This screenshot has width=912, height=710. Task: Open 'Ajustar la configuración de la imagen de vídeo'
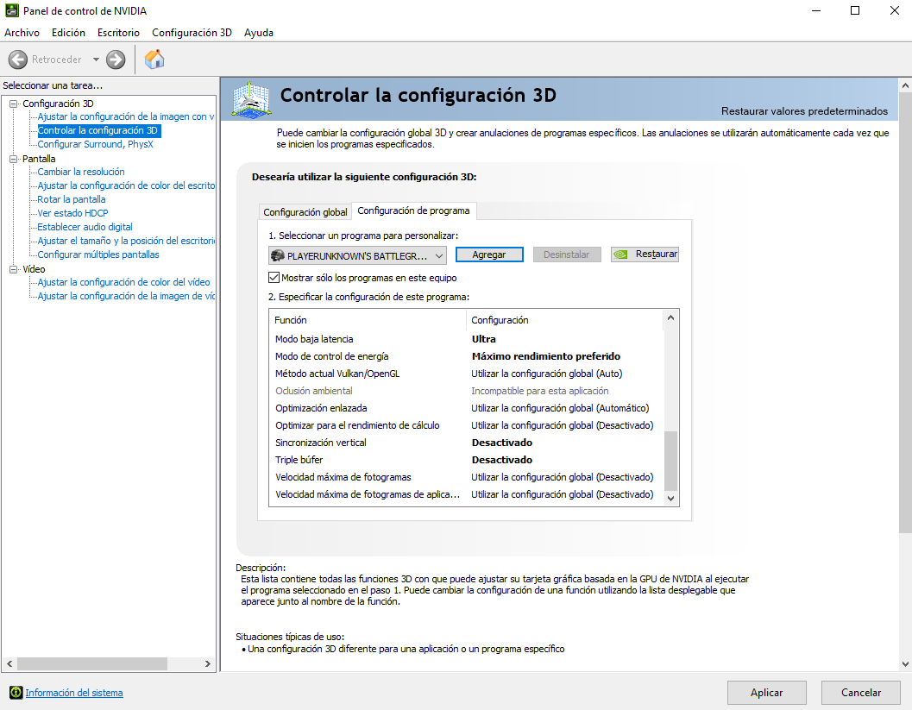(126, 296)
